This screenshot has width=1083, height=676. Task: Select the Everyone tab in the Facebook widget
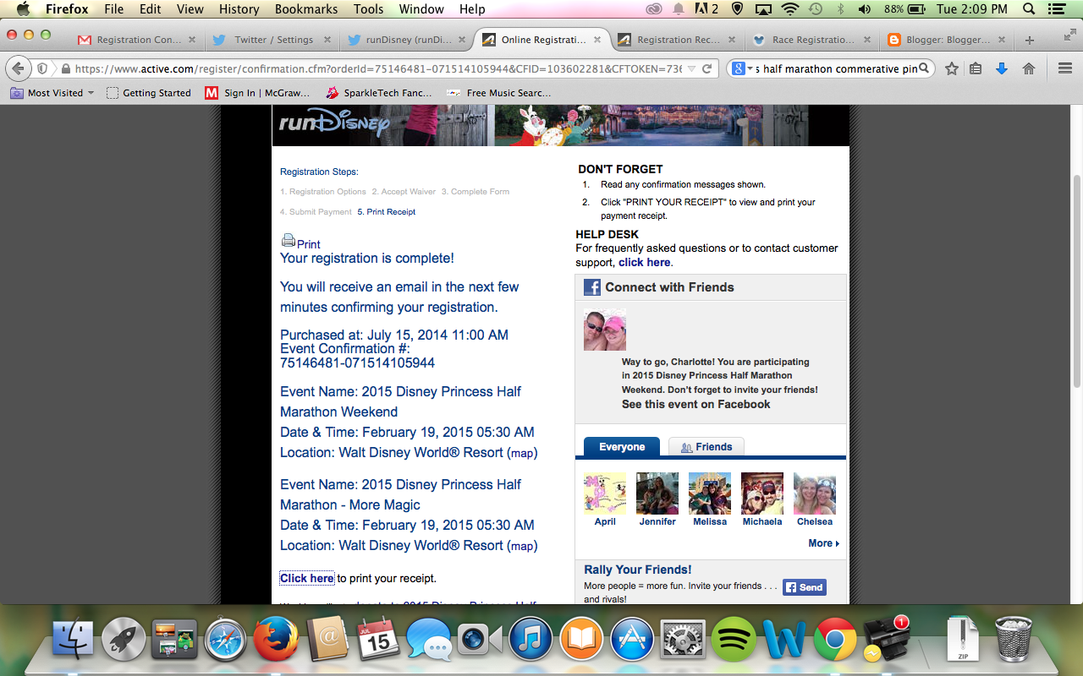tap(622, 447)
